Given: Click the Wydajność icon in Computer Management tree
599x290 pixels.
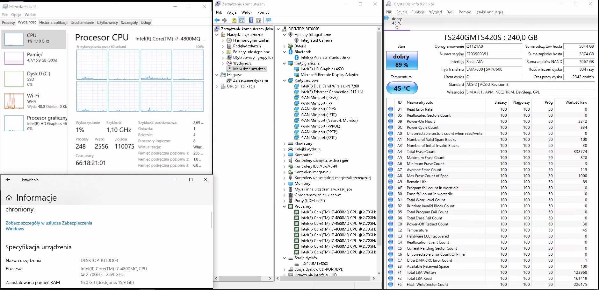Looking at the screenshot, I should [x=229, y=63].
